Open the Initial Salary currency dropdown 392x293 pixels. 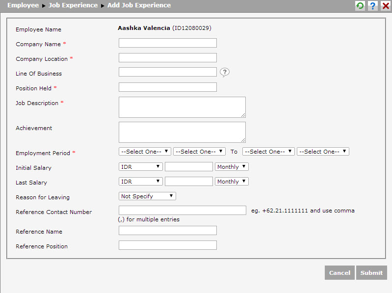tap(141, 167)
